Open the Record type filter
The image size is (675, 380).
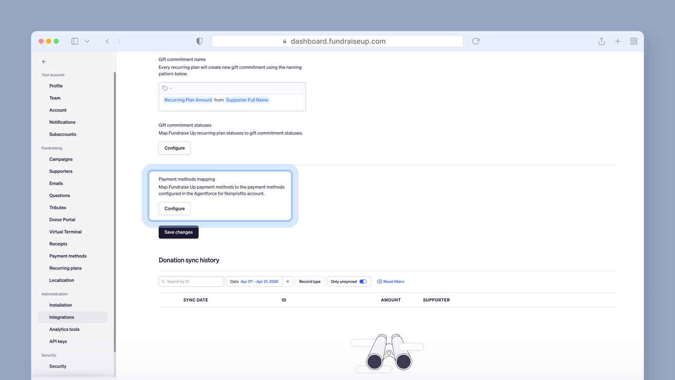[309, 281]
